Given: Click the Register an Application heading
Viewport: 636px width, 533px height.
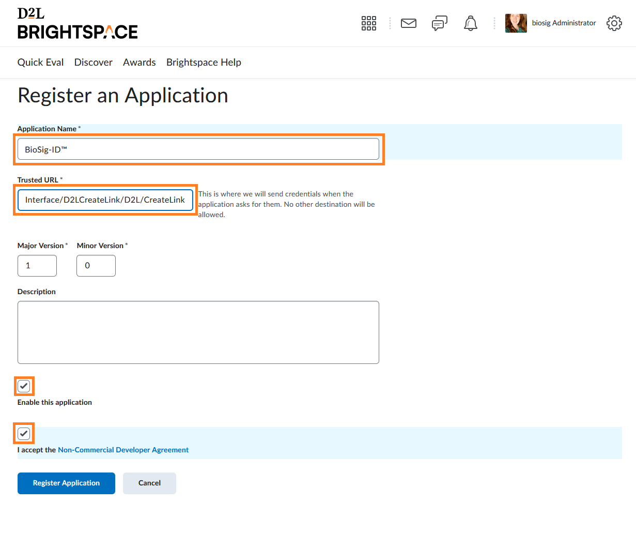Looking at the screenshot, I should point(123,96).
